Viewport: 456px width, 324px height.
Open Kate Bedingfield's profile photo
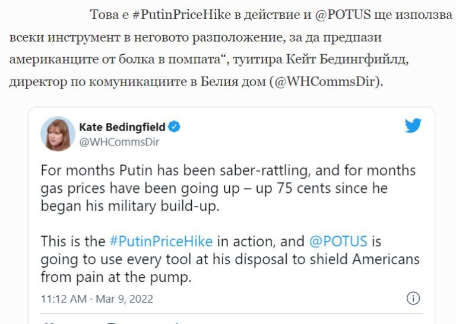[x=58, y=134]
